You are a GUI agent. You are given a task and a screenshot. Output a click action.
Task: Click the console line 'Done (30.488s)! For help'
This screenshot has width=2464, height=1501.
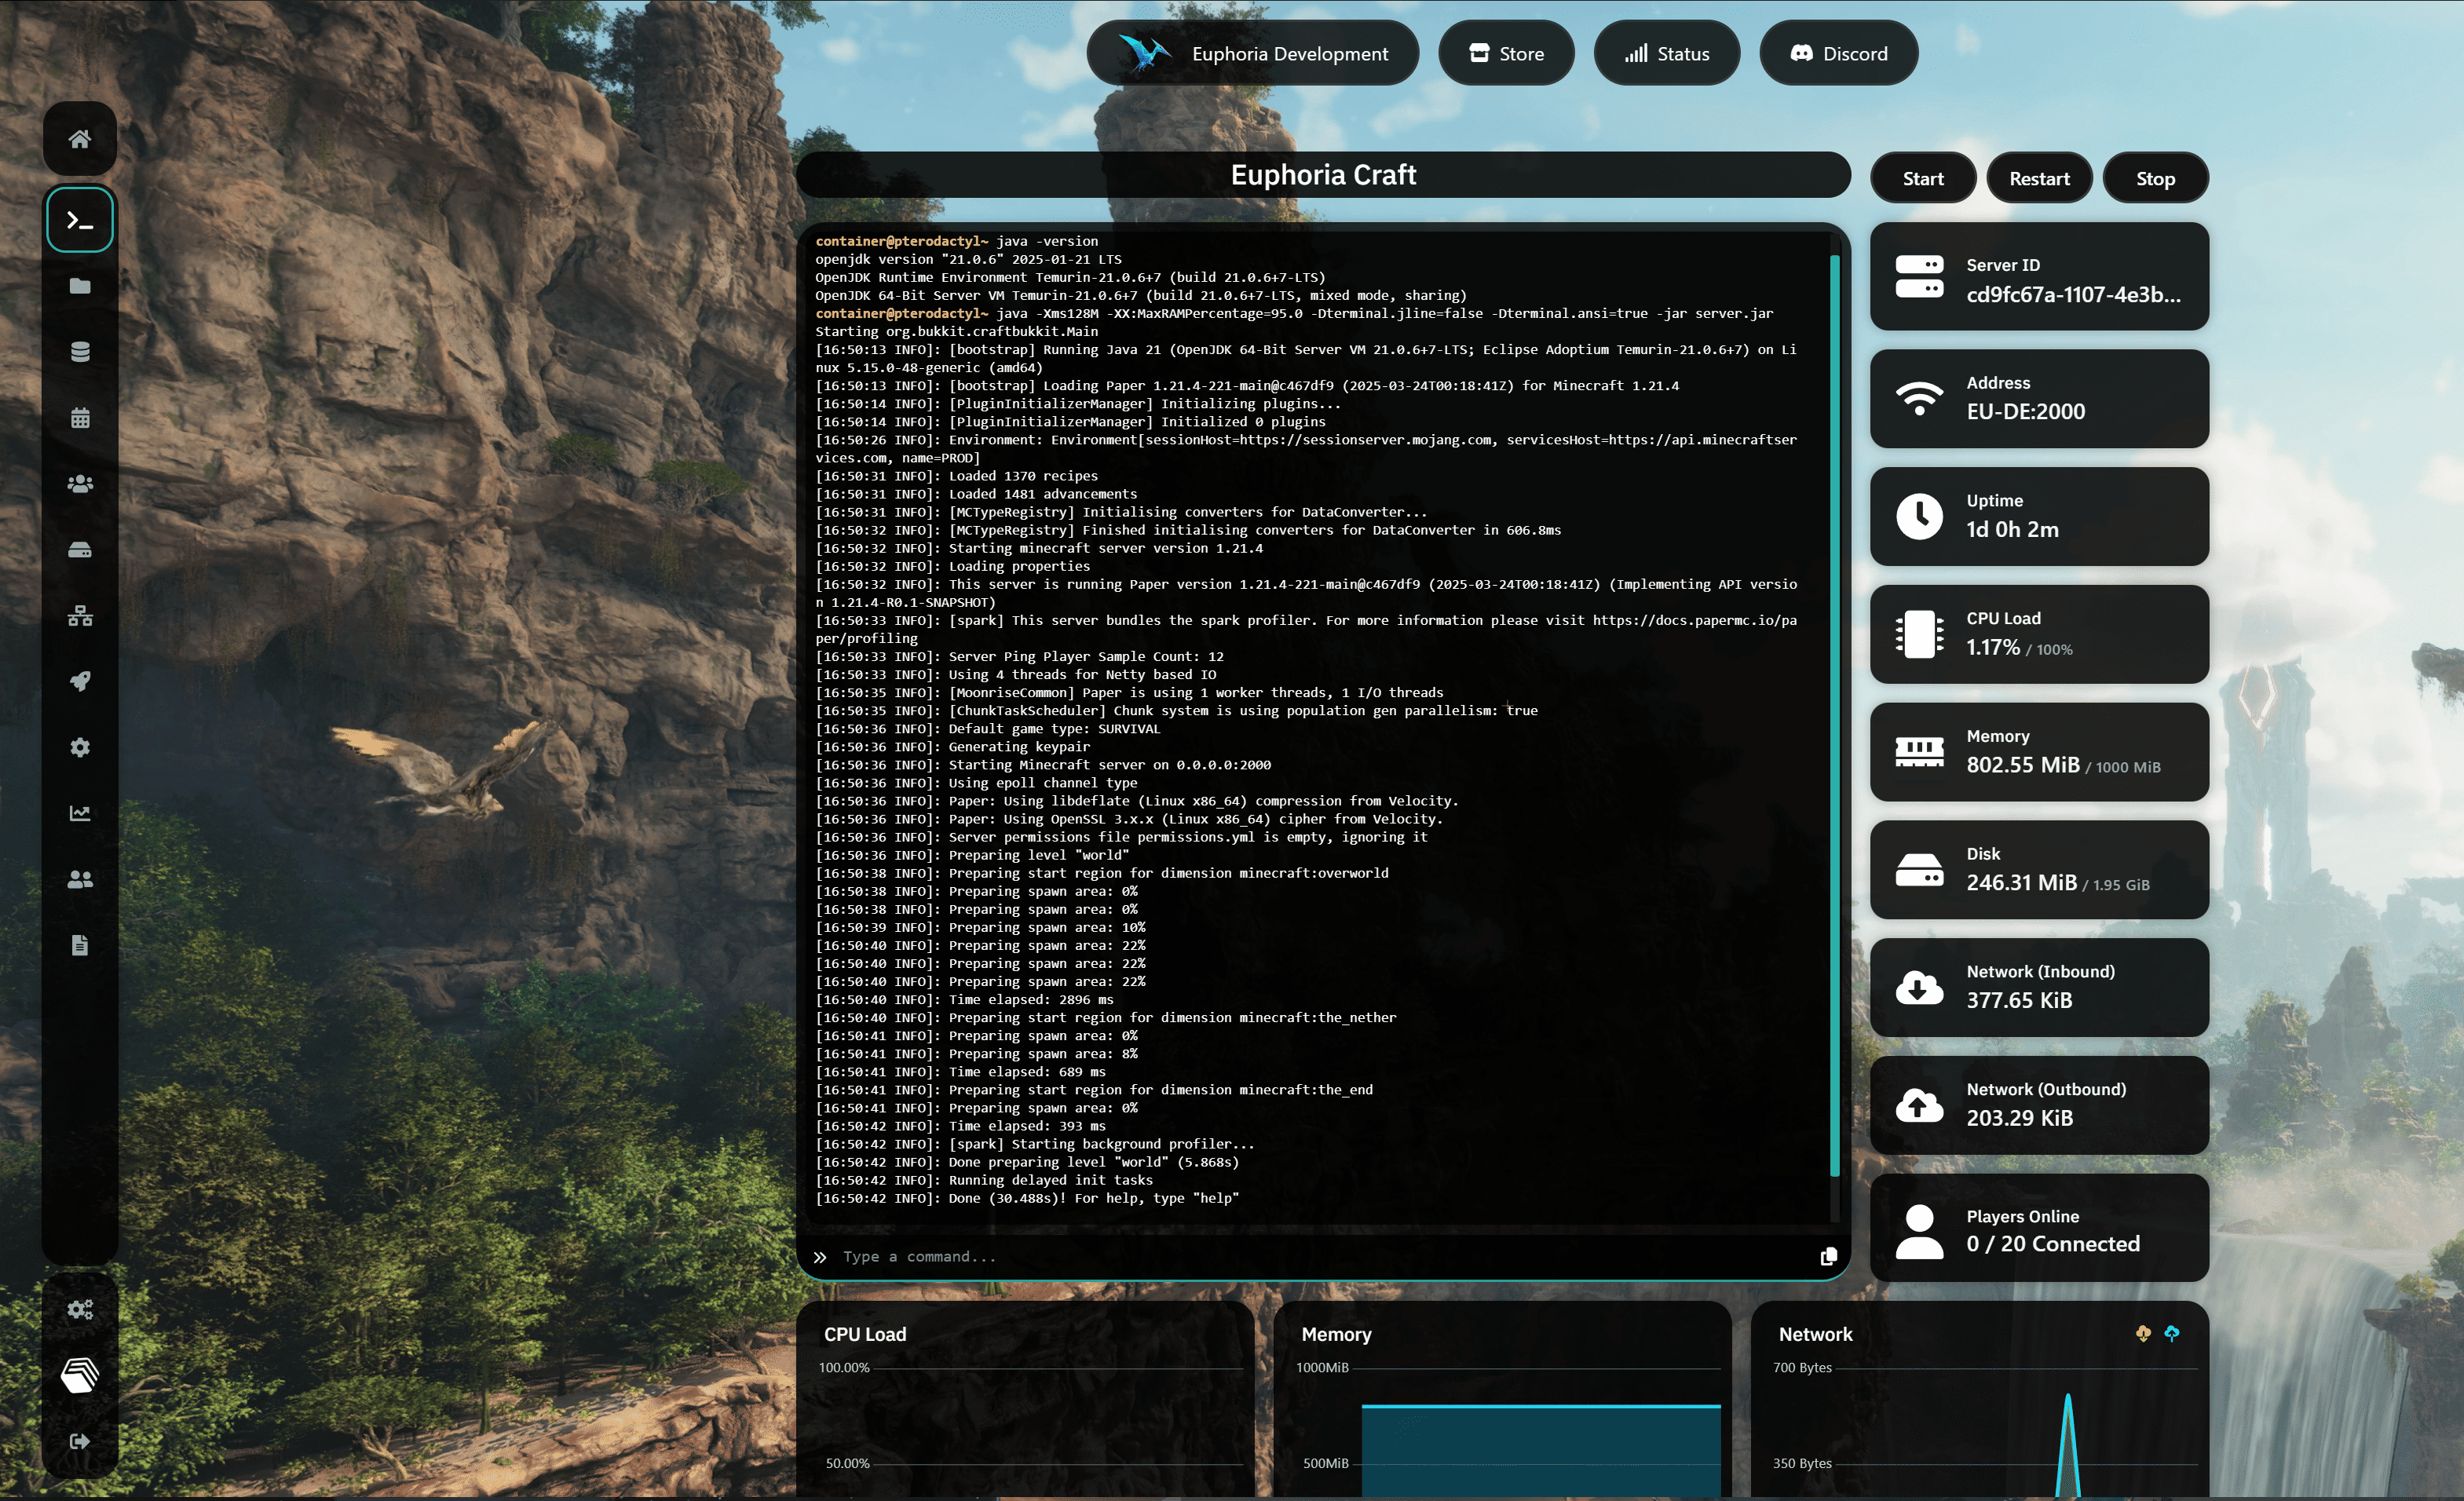pyautogui.click(x=1027, y=1198)
